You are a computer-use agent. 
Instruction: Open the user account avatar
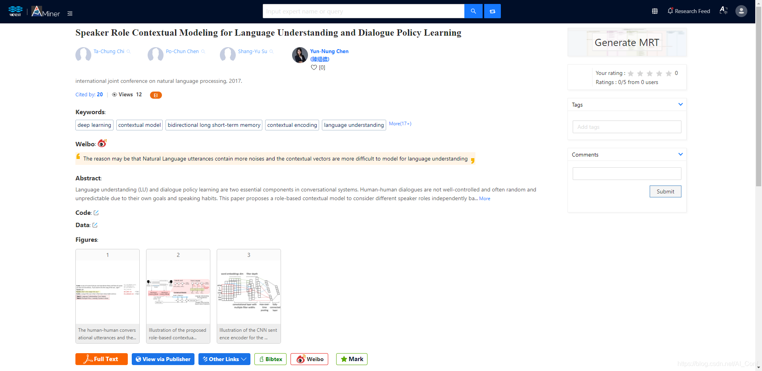point(741,11)
